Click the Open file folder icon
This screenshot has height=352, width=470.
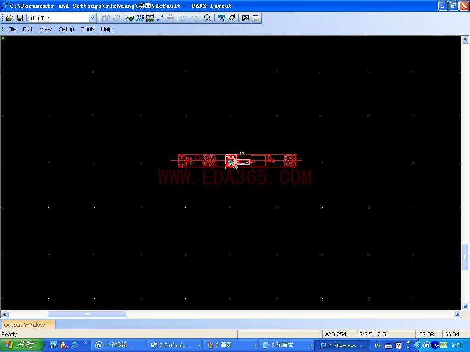(x=10, y=18)
